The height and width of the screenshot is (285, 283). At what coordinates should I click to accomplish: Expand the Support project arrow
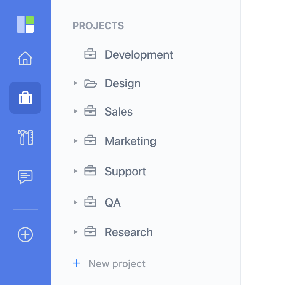point(75,171)
